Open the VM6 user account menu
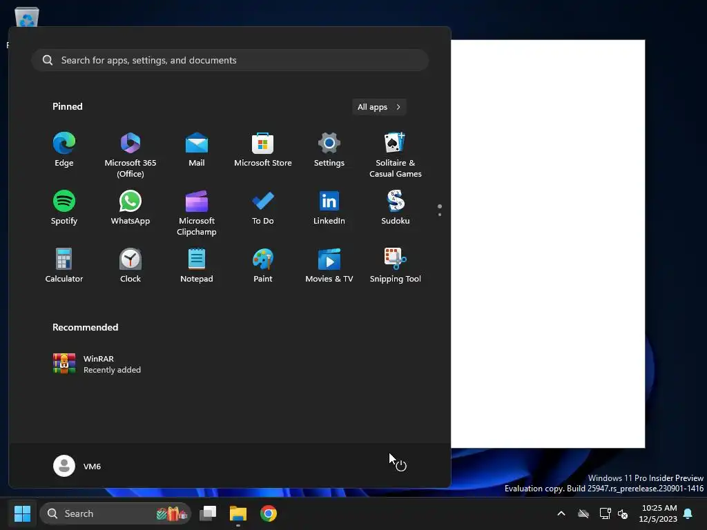This screenshot has height=530, width=707. [x=77, y=466]
